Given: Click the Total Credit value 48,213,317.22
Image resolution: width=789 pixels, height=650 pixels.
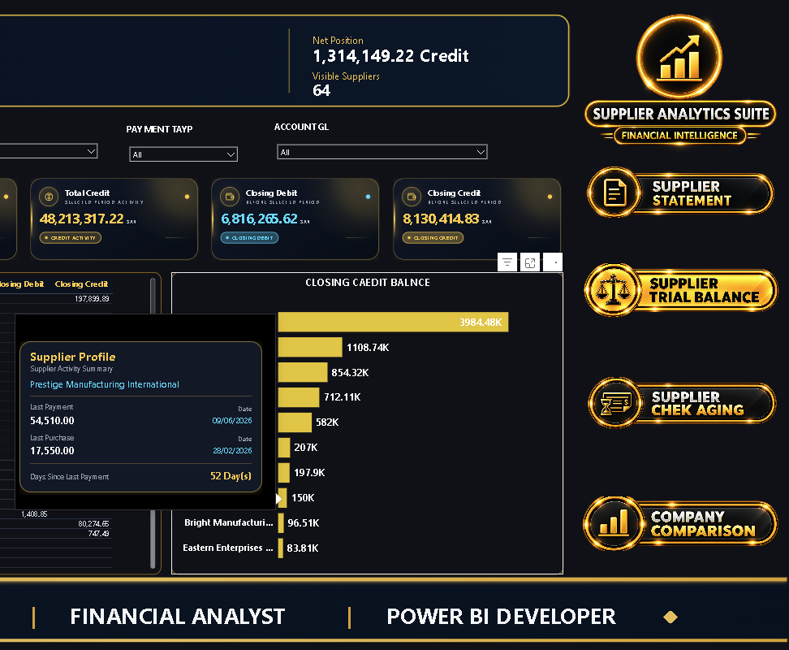Looking at the screenshot, I should 81,219.
